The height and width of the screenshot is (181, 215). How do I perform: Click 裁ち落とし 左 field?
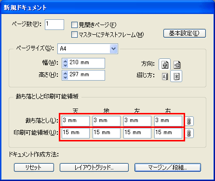coord(137,121)
